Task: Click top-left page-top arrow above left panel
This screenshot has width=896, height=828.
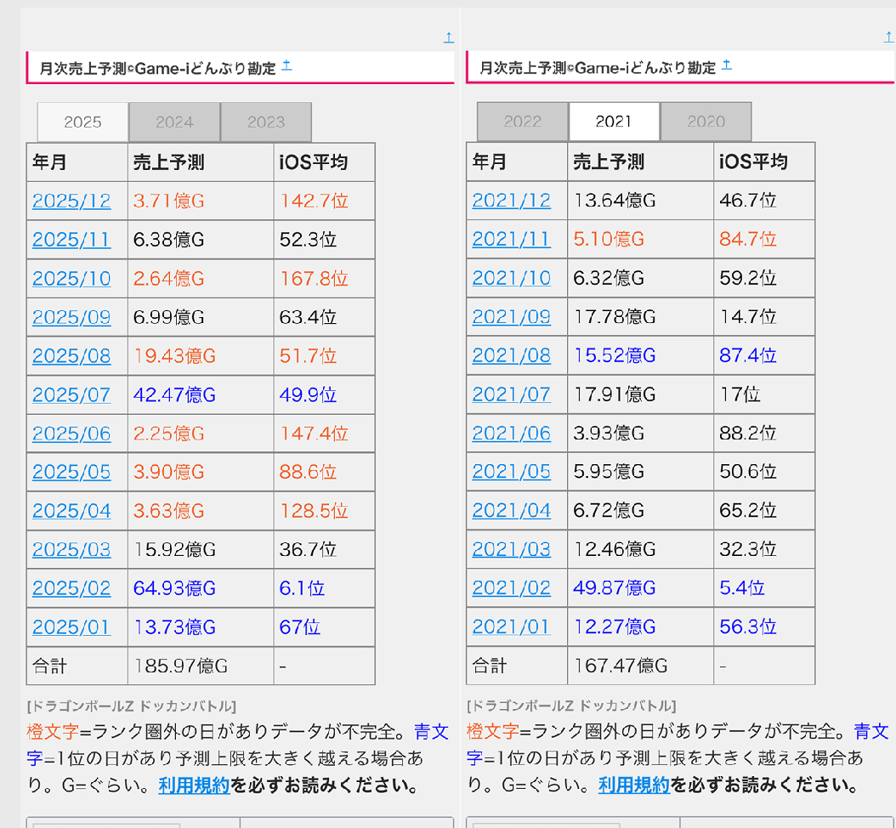Action: pos(449,38)
